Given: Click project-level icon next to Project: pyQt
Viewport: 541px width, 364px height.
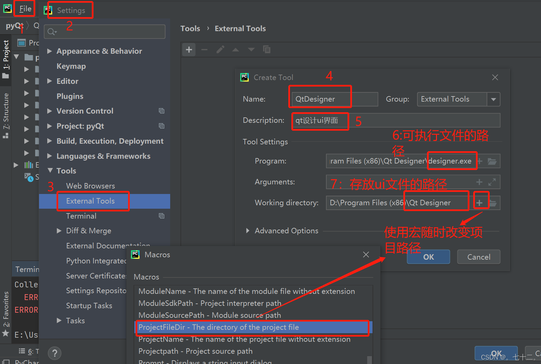Looking at the screenshot, I should point(162,126).
